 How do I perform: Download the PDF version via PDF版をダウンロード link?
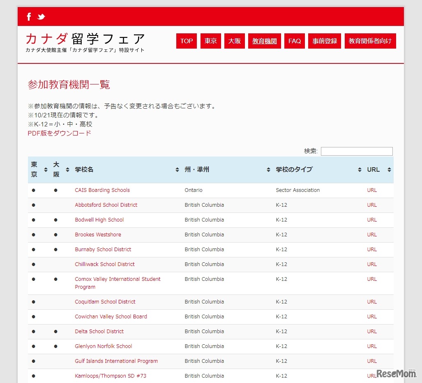(59, 133)
